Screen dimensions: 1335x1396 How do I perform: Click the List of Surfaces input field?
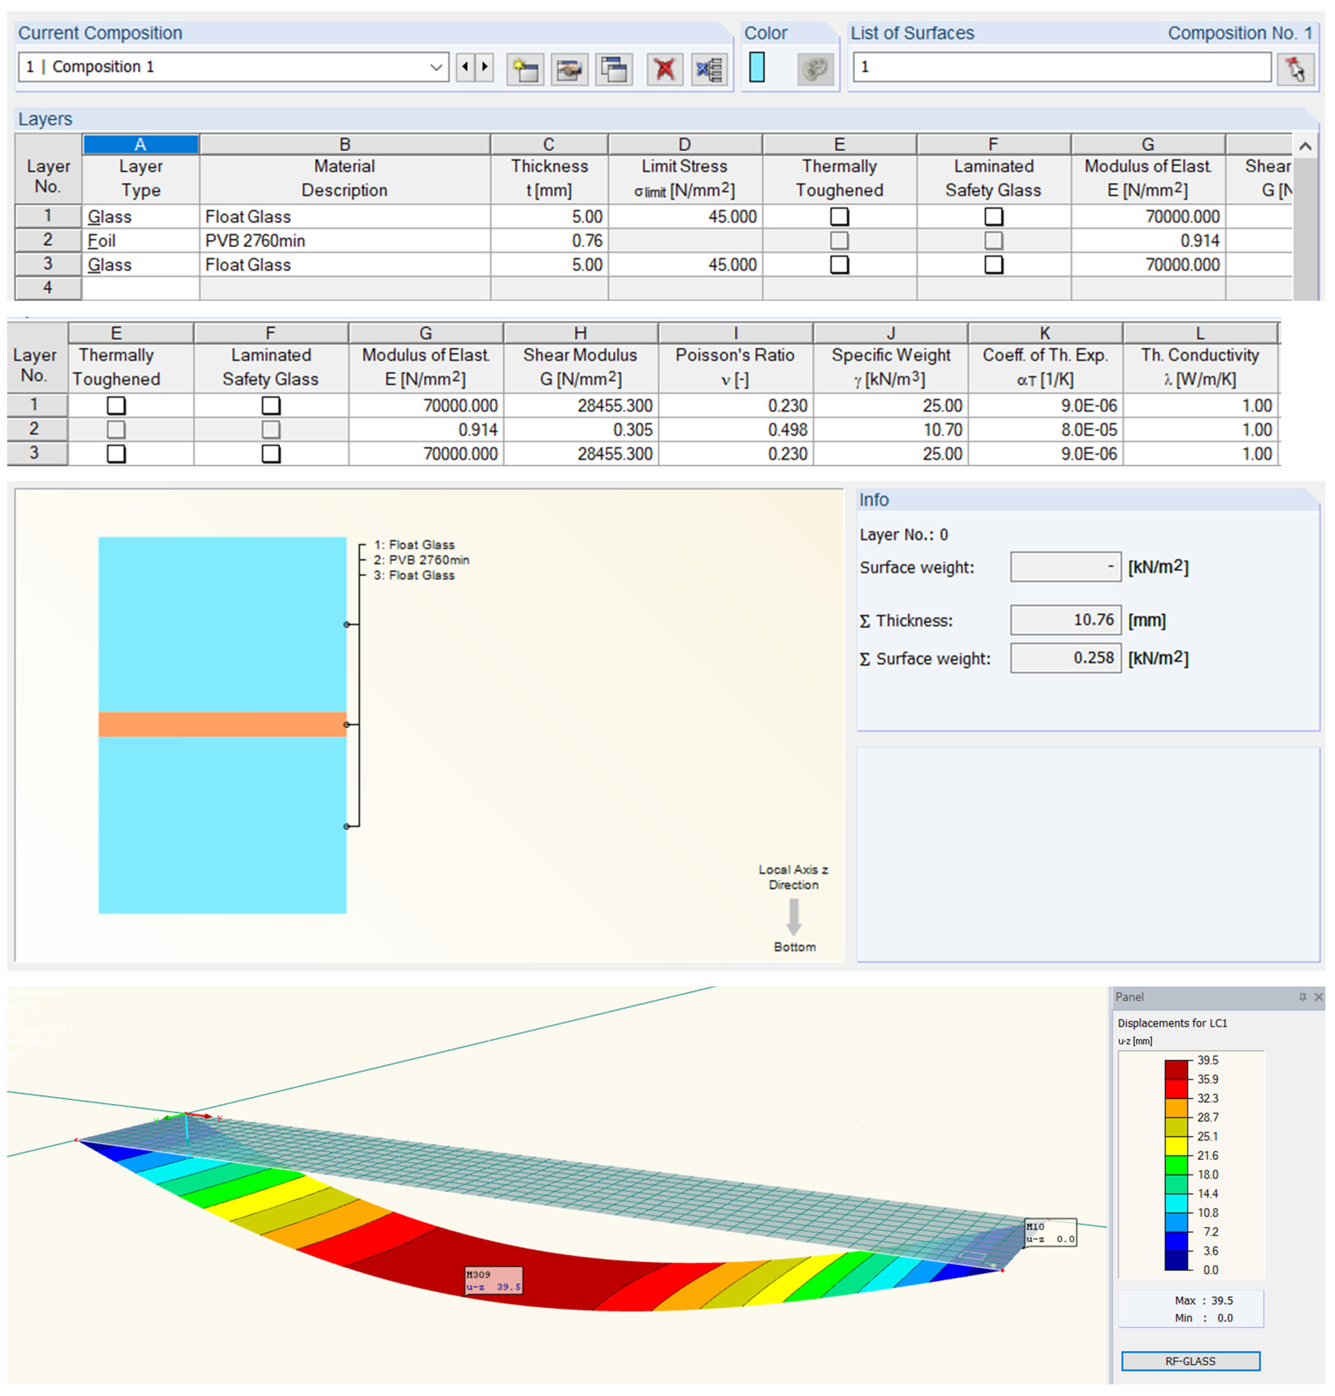(x=1062, y=67)
